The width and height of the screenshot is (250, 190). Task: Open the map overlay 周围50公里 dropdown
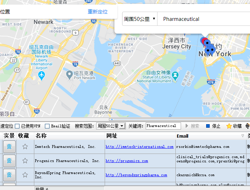(x=140, y=19)
